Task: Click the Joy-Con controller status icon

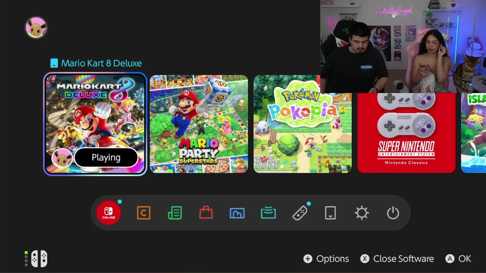Action: click(x=36, y=259)
